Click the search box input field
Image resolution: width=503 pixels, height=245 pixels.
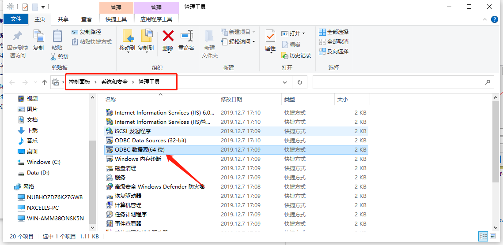coord(397,82)
